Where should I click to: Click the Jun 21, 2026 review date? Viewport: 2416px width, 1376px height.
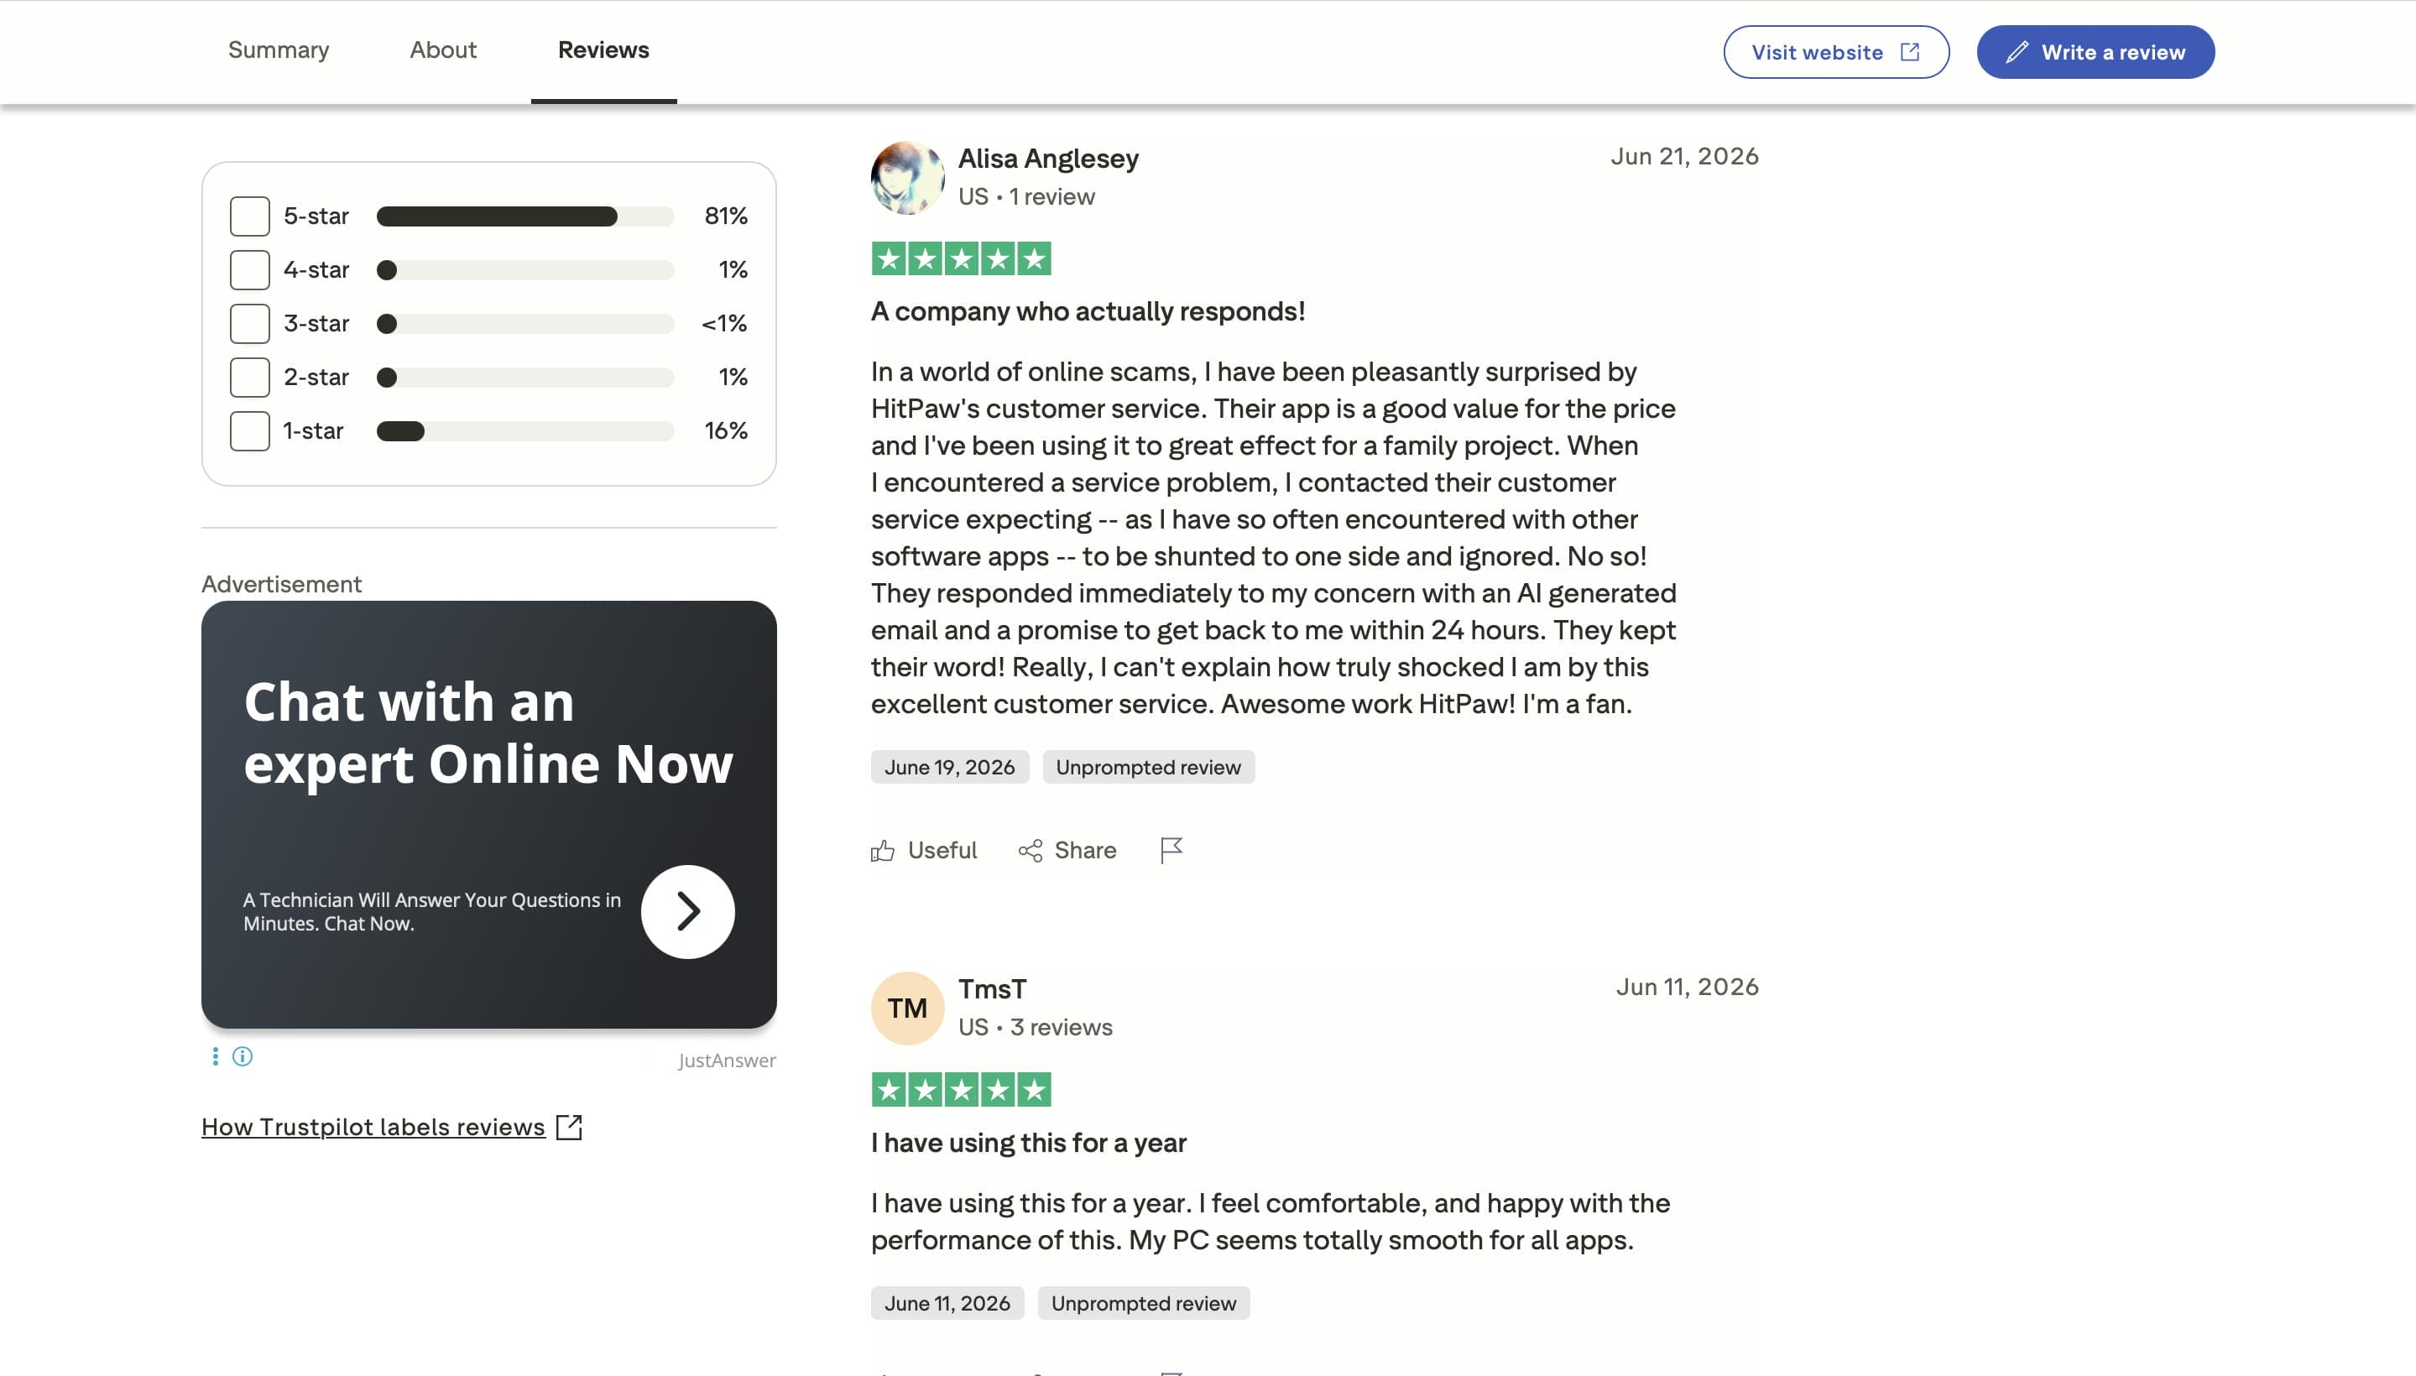click(1684, 156)
